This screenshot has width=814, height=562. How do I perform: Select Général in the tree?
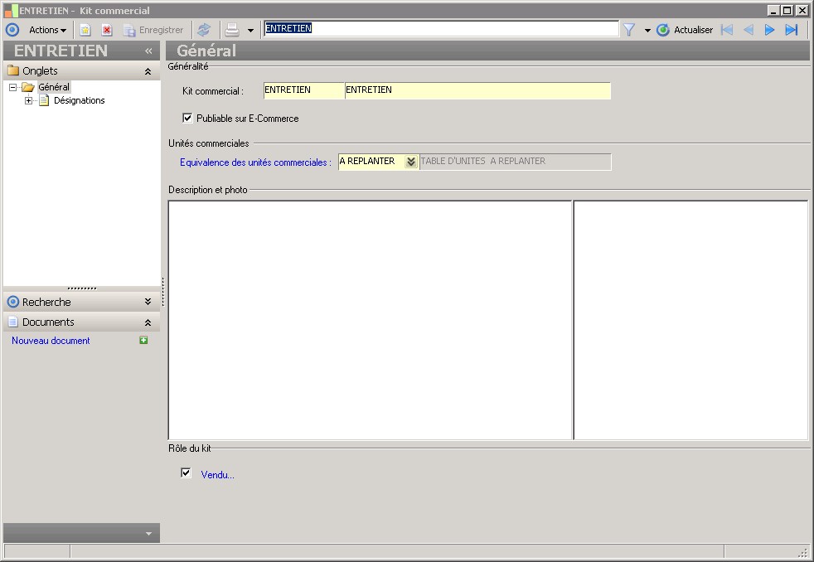pos(54,87)
